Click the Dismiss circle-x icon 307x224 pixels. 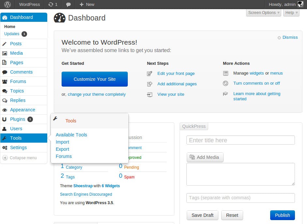[x=279, y=38]
